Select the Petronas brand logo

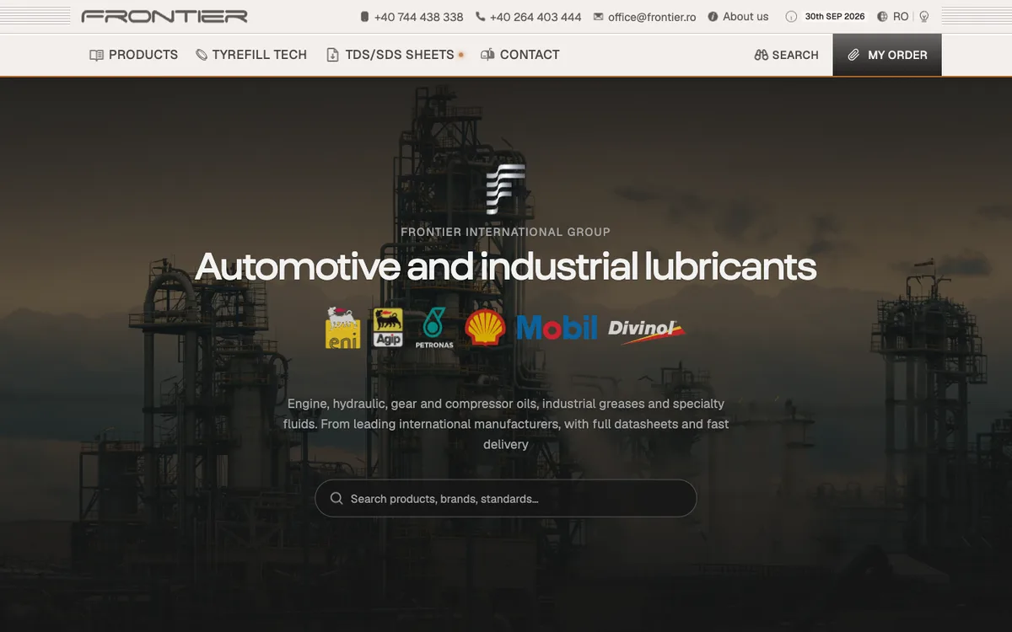pos(434,328)
